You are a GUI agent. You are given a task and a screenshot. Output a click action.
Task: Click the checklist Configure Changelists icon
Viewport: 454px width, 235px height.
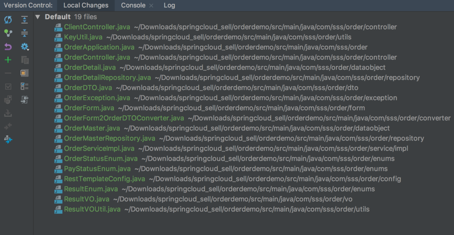click(25, 86)
